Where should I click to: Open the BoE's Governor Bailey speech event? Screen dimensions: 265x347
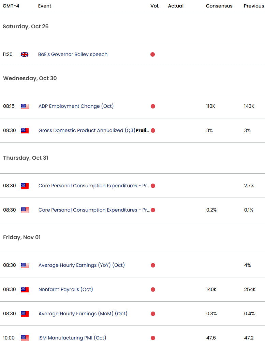(x=73, y=54)
